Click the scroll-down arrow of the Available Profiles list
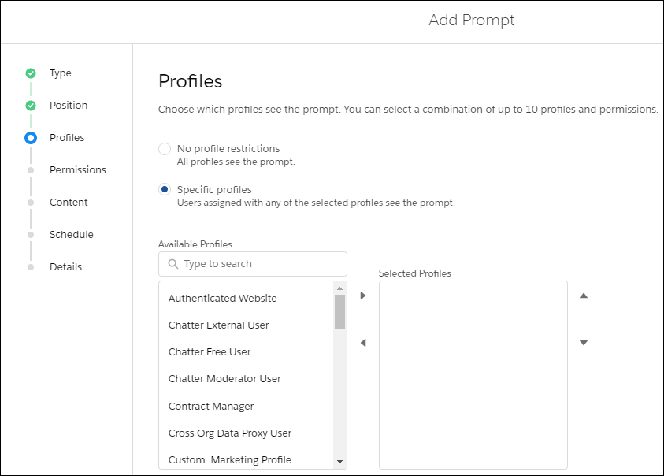Screen dimensions: 664x476 click(339, 462)
